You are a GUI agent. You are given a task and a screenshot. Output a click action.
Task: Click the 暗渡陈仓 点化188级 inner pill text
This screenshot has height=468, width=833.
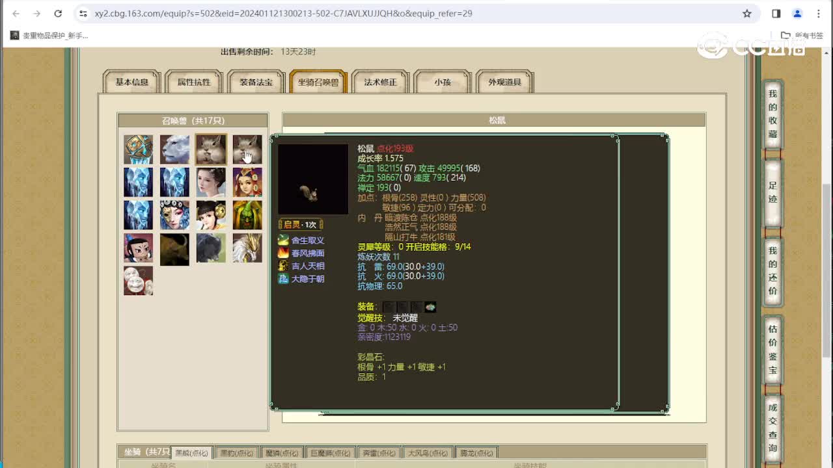420,217
